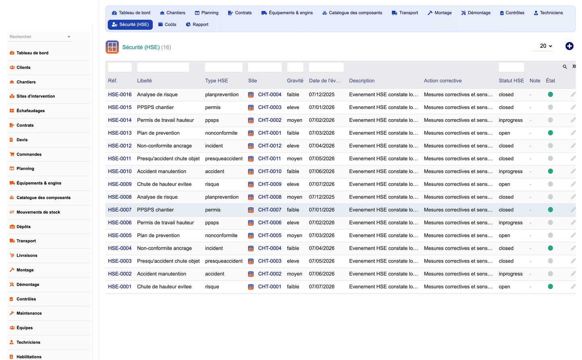The width and height of the screenshot is (582, 360).
Task: Click the Type HSE filter input field
Action: [224, 67]
